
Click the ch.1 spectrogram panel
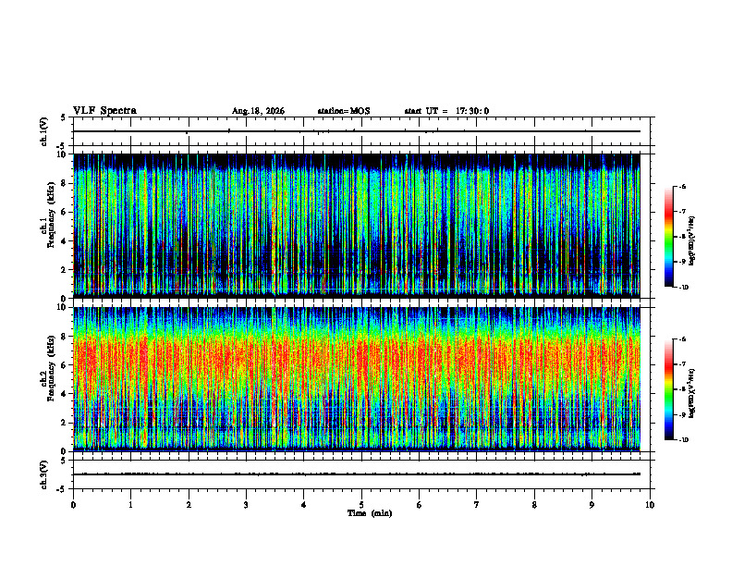[357, 226]
